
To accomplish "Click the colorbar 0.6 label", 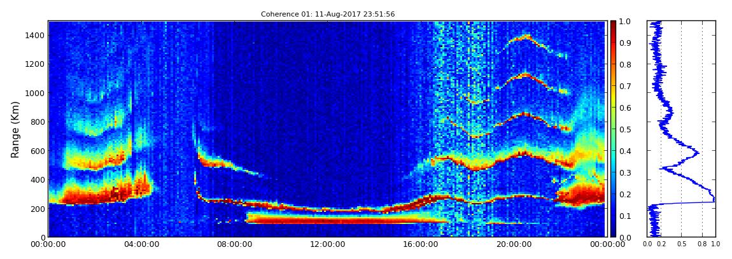I will (x=625, y=108).
